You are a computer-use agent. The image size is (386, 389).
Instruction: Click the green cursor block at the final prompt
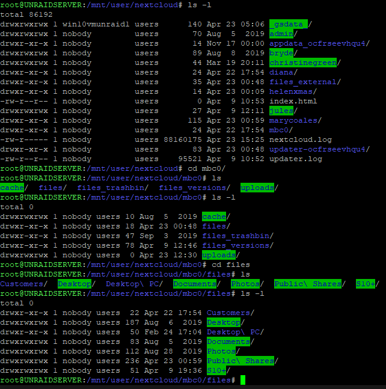243,381
